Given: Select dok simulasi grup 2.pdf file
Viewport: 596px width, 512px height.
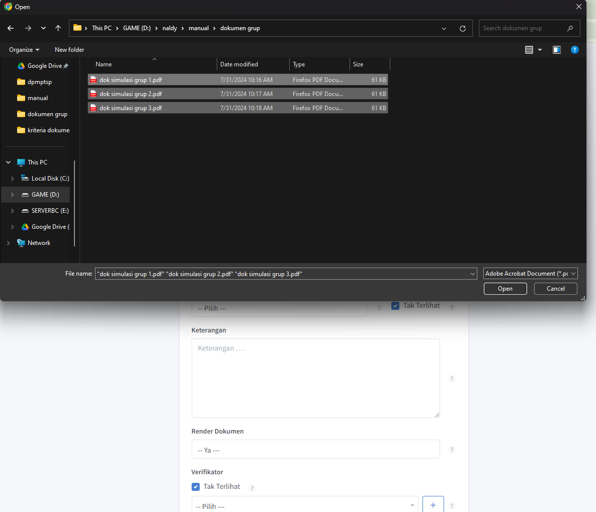Looking at the screenshot, I should click(131, 94).
